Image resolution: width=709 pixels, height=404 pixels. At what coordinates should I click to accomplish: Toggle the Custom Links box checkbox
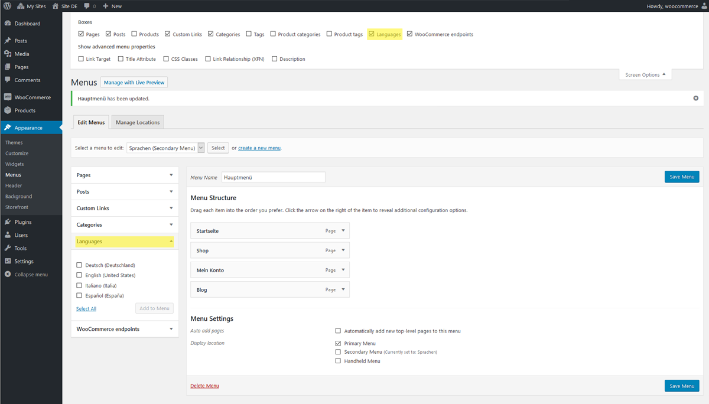(168, 34)
